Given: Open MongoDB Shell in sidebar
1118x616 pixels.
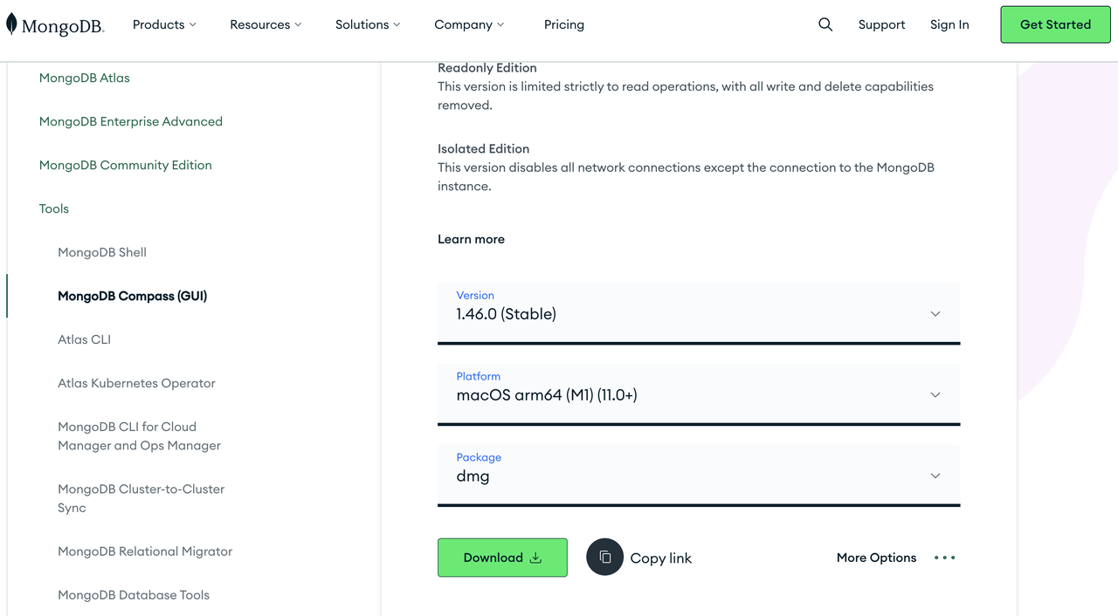Looking at the screenshot, I should 102,252.
